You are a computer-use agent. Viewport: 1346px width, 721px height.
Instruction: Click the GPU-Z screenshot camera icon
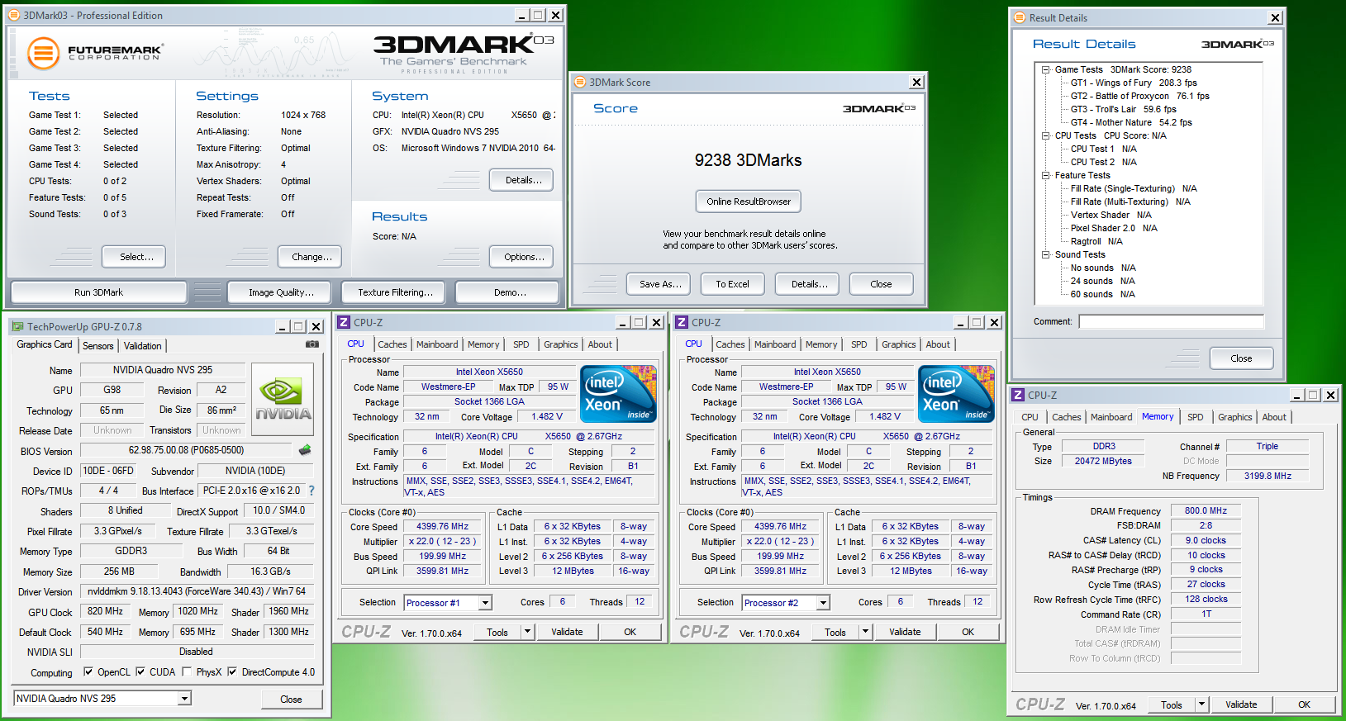pos(312,344)
